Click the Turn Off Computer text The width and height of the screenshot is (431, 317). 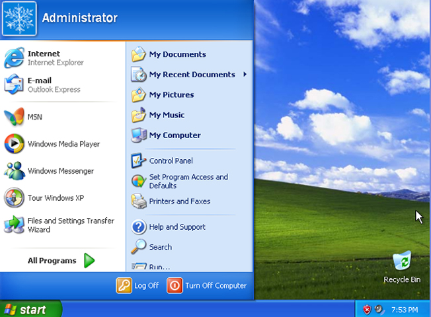click(215, 286)
